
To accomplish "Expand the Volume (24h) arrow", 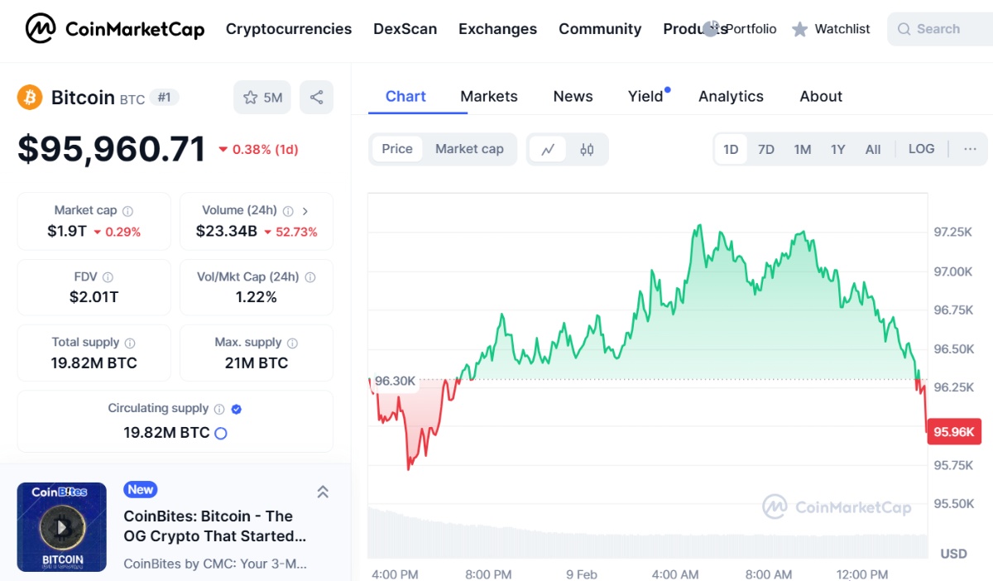I will click(x=305, y=211).
